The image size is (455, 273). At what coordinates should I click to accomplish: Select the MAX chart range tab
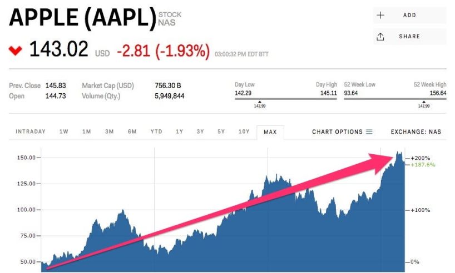(x=270, y=132)
